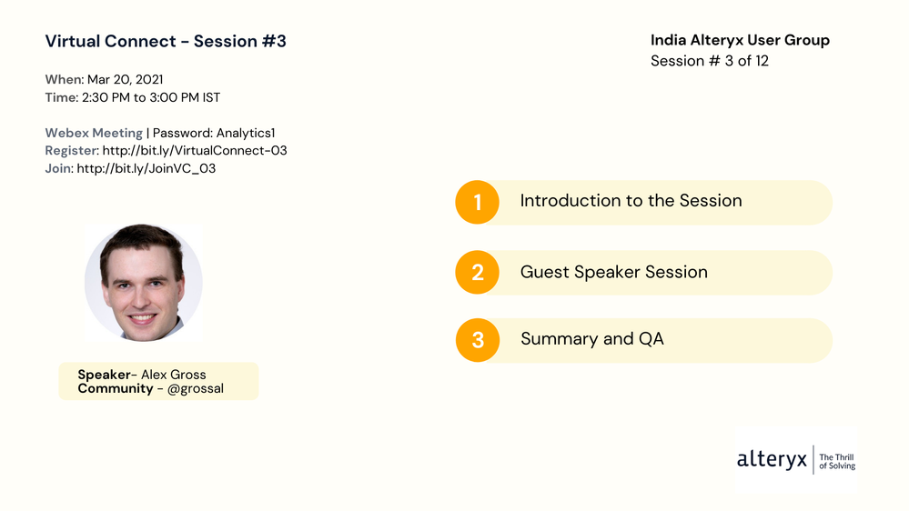Click the Session # 3 of 12 text
The image size is (909, 511).
pos(710,61)
